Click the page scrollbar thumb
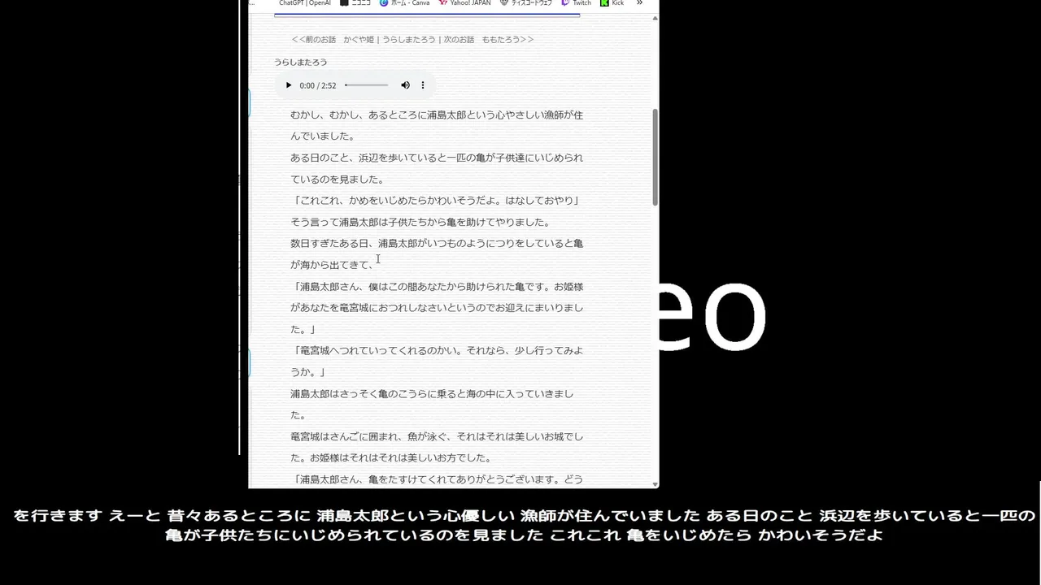The image size is (1041, 585). pyautogui.click(x=655, y=157)
